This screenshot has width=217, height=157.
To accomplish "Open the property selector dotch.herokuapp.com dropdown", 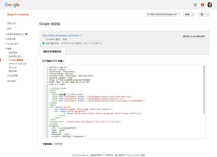I will click(x=163, y=14).
